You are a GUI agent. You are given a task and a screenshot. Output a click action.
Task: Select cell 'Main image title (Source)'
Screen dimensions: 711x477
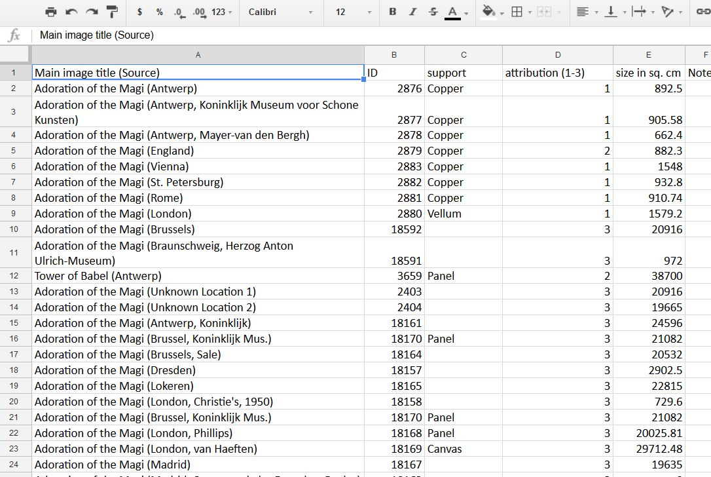click(x=198, y=73)
